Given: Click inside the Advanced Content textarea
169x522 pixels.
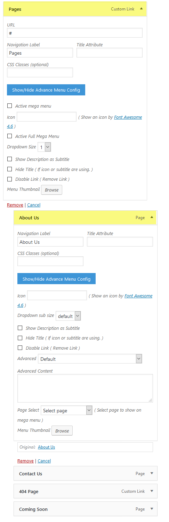Looking at the screenshot, I should tap(85, 389).
